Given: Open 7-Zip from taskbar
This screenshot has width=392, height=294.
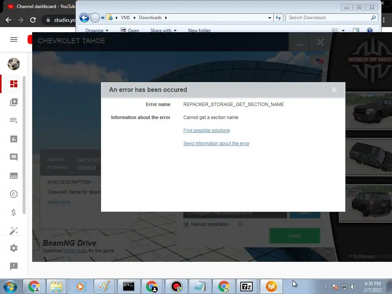Looking at the screenshot, I should click(x=247, y=286).
